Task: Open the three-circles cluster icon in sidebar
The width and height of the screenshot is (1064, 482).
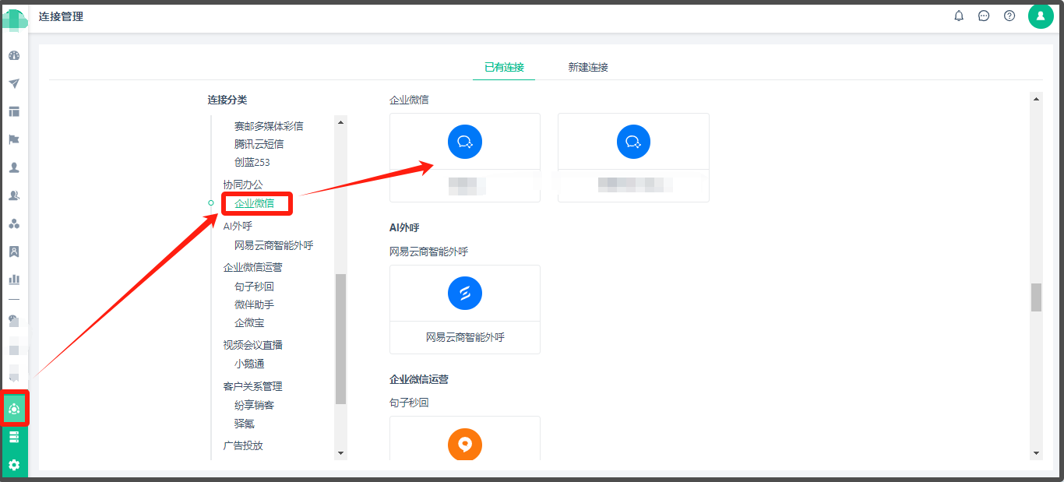Action: (x=14, y=223)
